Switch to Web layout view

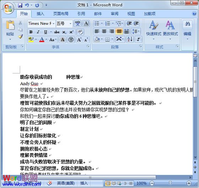coord(119,183)
